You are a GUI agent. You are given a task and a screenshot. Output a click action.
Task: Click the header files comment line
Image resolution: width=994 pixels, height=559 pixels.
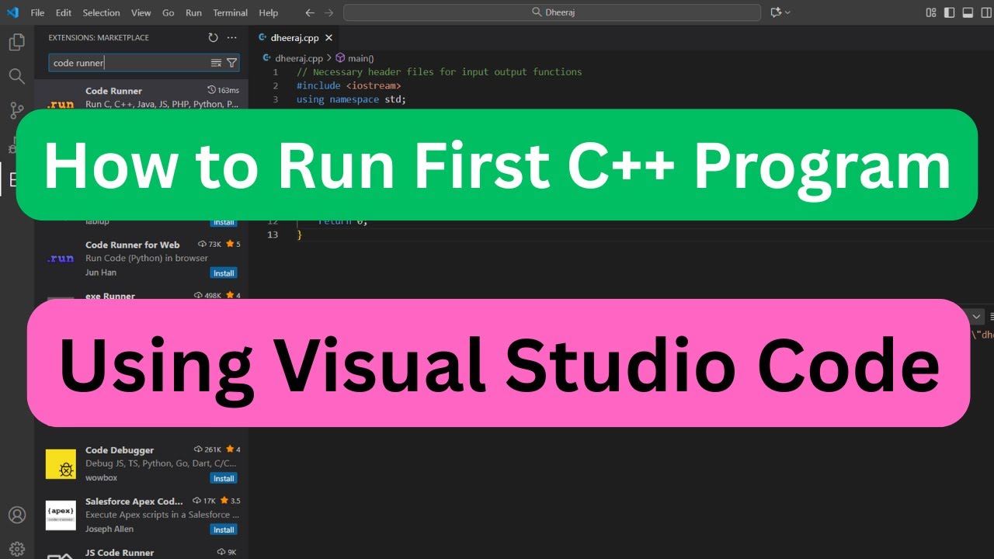(x=440, y=71)
